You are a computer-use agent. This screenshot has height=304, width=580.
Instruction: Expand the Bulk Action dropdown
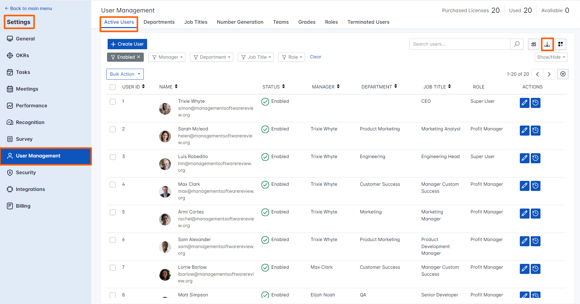click(125, 74)
